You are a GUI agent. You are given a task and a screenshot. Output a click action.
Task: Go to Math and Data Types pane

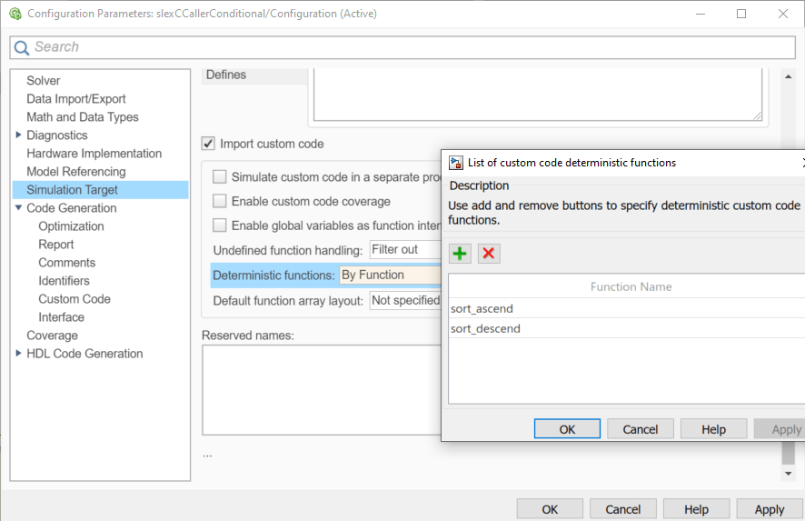pyautogui.click(x=83, y=117)
